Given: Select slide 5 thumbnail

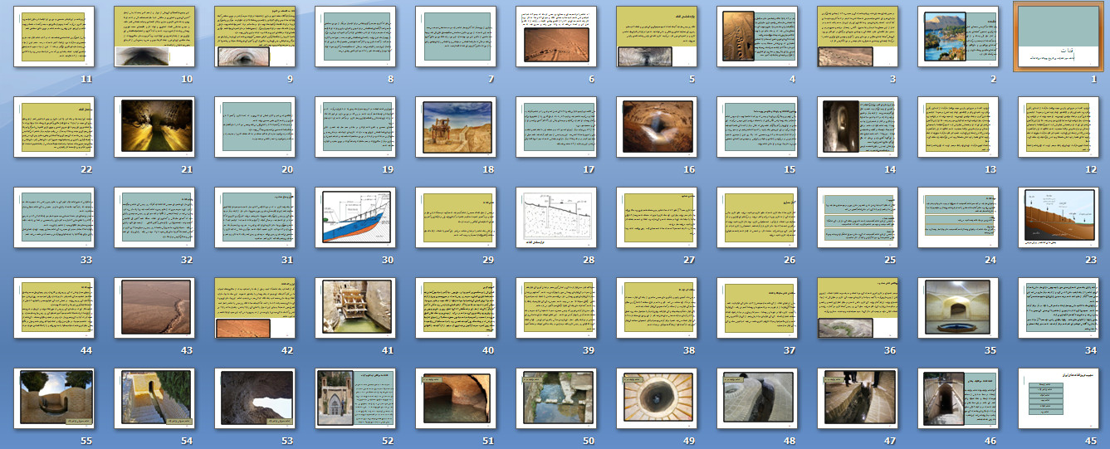Looking at the screenshot, I should (657, 37).
